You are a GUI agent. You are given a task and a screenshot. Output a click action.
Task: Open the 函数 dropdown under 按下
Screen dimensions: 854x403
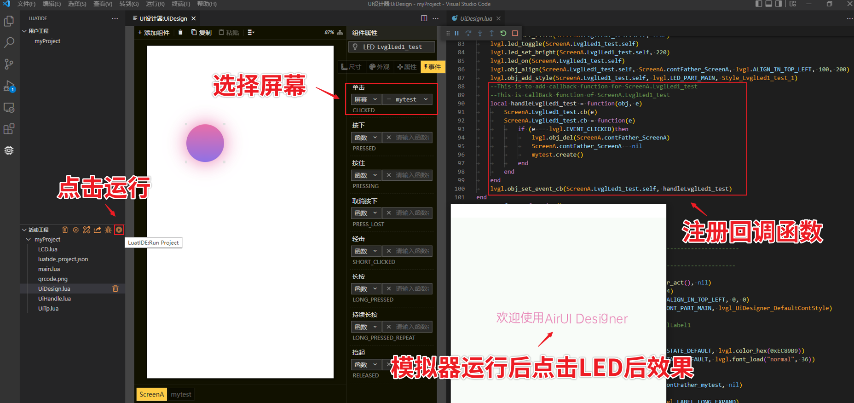[x=366, y=138]
